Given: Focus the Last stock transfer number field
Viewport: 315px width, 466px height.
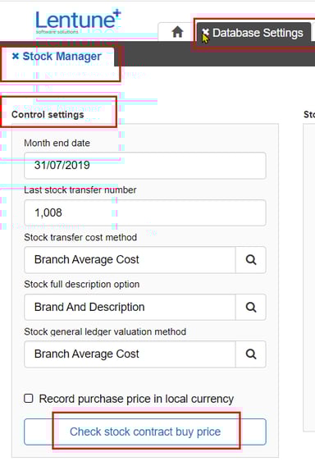Looking at the screenshot, I should point(145,212).
